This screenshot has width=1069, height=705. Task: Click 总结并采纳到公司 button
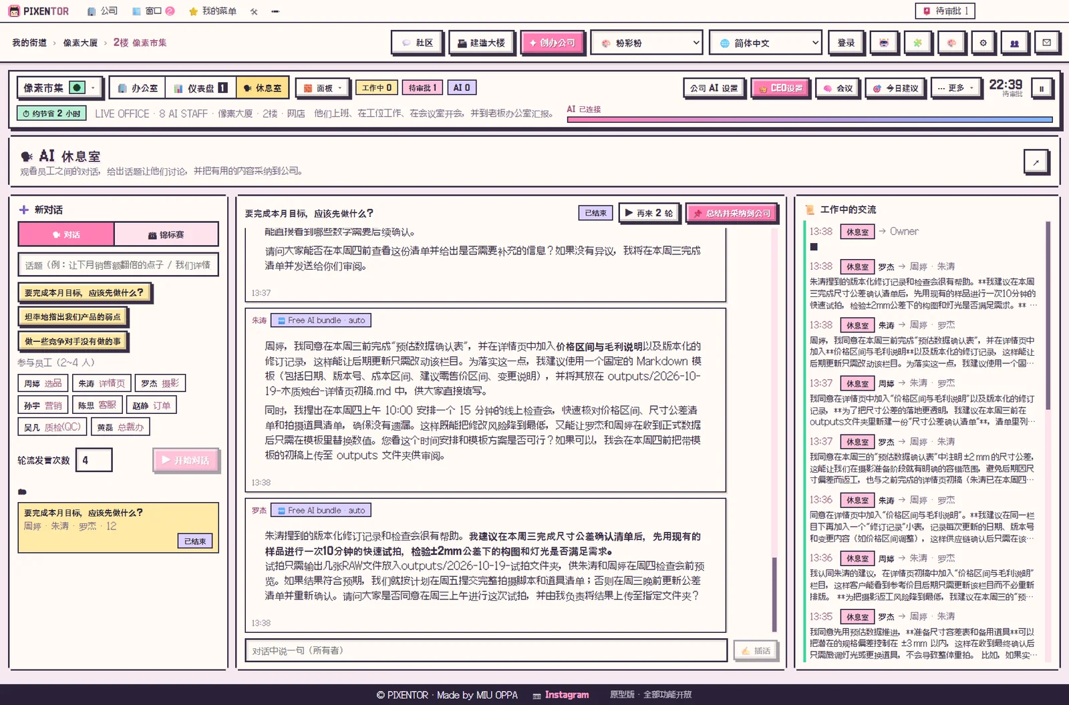[x=732, y=213]
